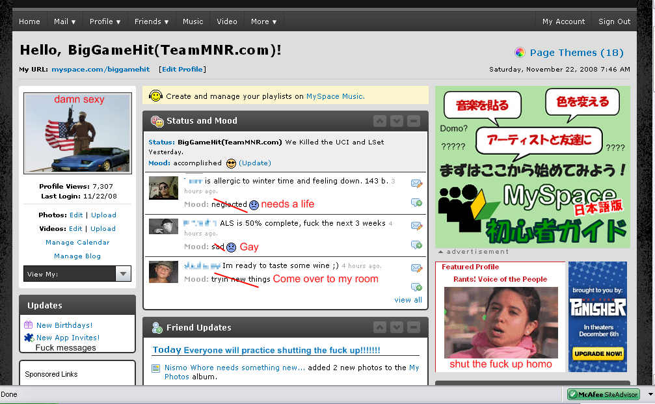
Task: Move Friend Updates module up
Action: click(x=380, y=327)
